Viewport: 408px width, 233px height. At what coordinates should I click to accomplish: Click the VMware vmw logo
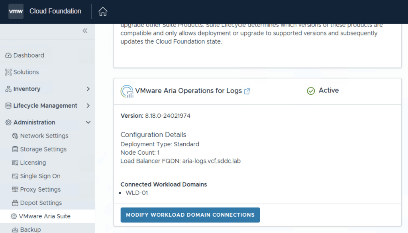click(16, 11)
